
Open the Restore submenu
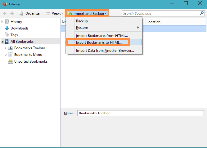104,28
